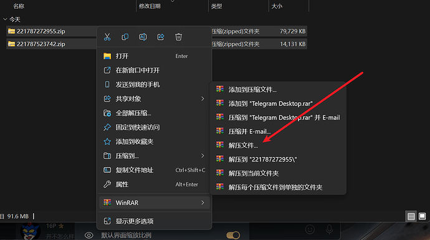Click the phone icon beside 发送到我的手机

point(107,85)
